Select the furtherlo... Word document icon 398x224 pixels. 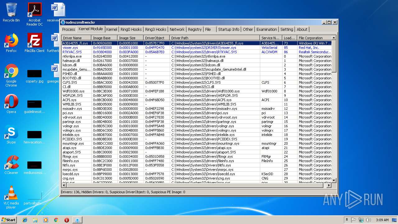tap(55, 43)
